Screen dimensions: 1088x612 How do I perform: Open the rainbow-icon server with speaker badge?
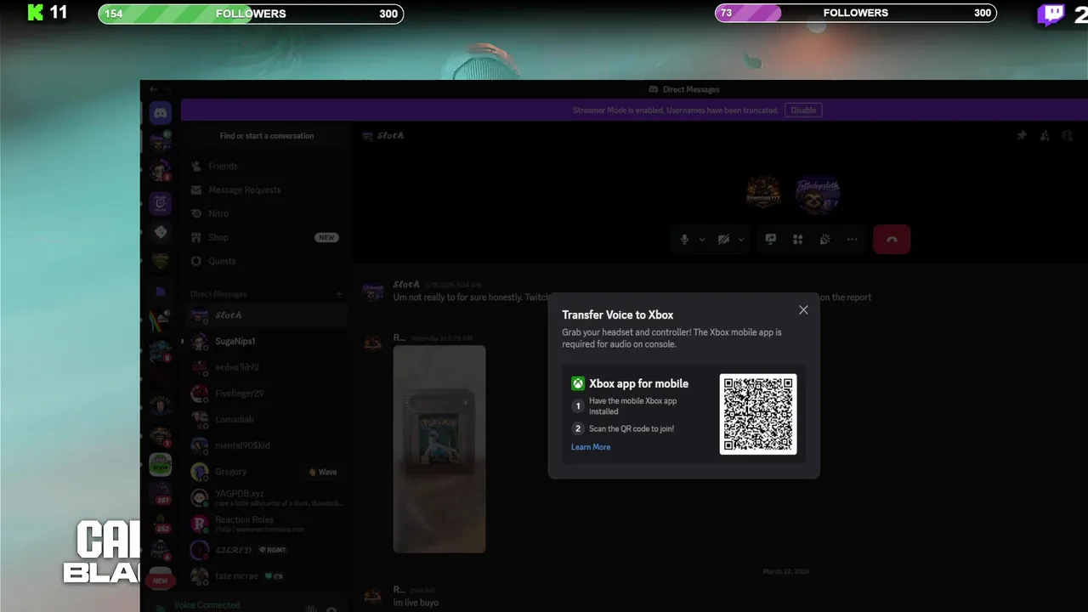160,320
